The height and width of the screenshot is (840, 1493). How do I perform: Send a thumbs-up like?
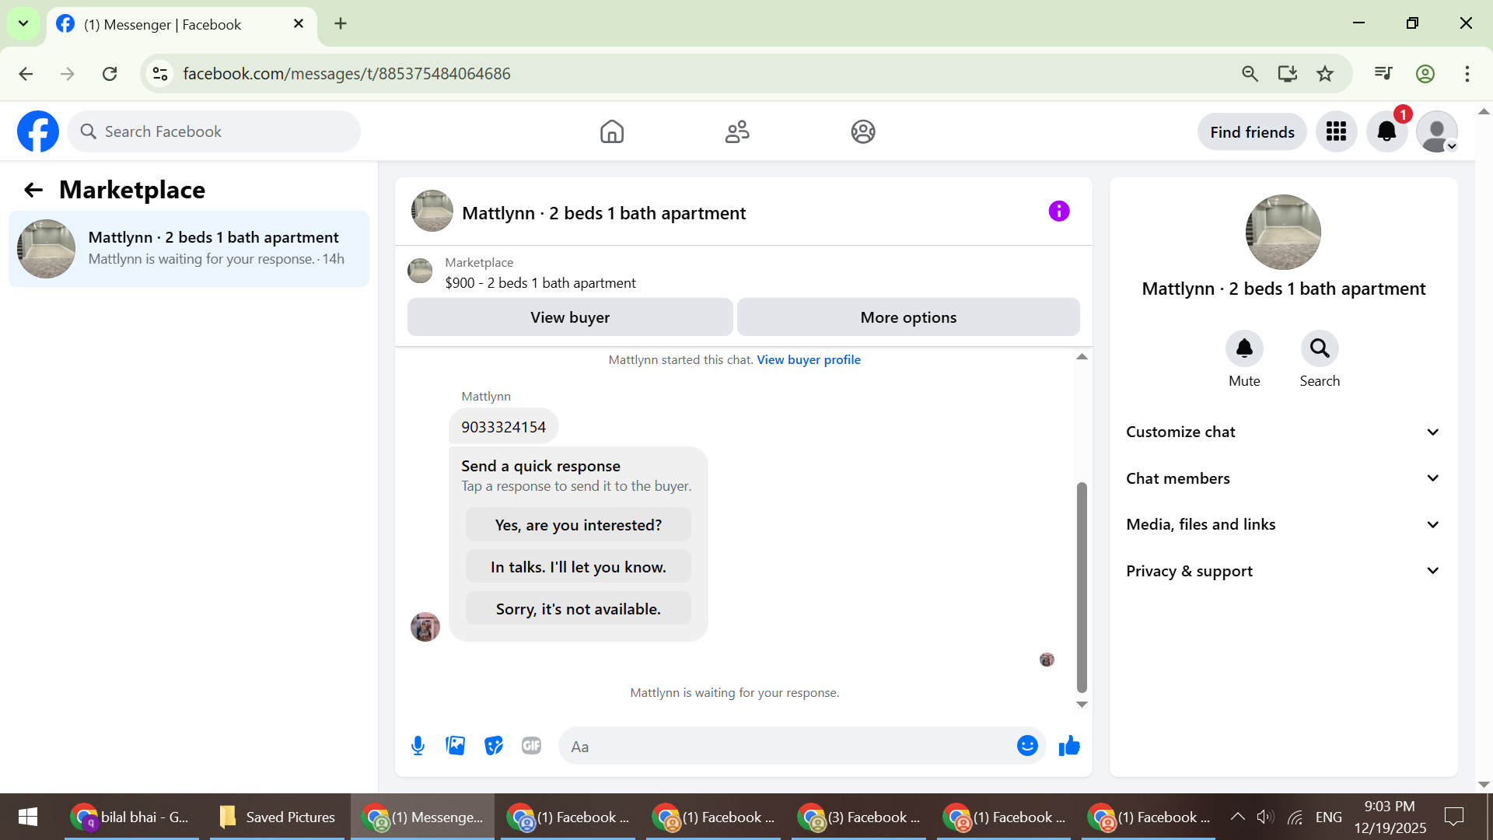pos(1069,746)
